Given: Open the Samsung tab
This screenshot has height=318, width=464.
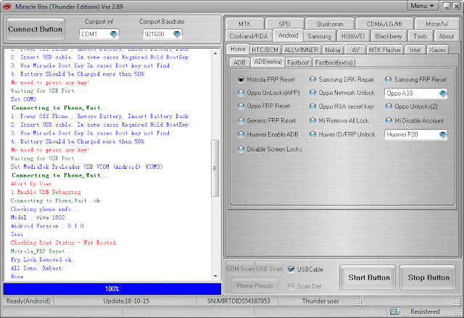Looking at the screenshot, I should pyautogui.click(x=320, y=36).
